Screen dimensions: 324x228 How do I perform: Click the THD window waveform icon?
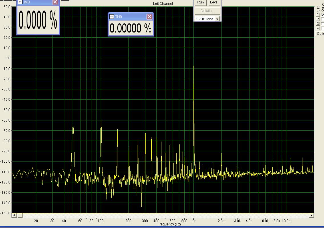[112, 17]
